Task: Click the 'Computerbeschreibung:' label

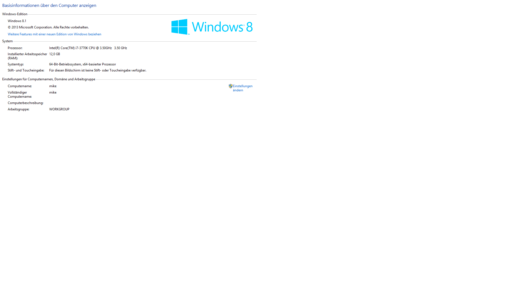Action: [x=25, y=103]
